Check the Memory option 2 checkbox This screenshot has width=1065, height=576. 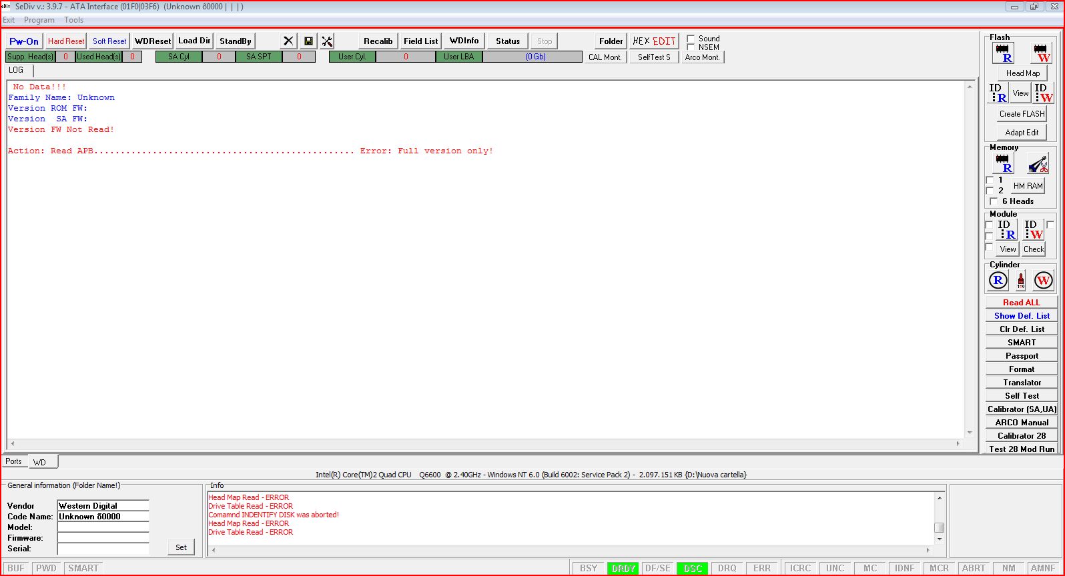click(990, 191)
